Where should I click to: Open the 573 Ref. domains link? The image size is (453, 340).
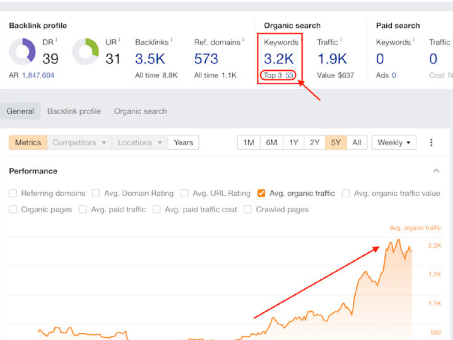206,59
